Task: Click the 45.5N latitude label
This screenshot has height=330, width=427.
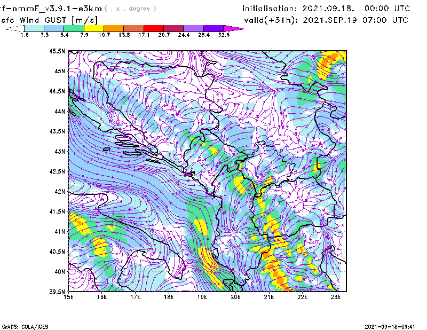Action: (x=58, y=51)
